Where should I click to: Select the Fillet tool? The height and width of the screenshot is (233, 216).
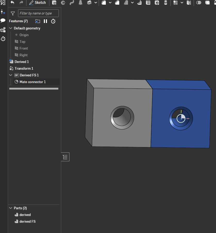click(x=104, y=3)
